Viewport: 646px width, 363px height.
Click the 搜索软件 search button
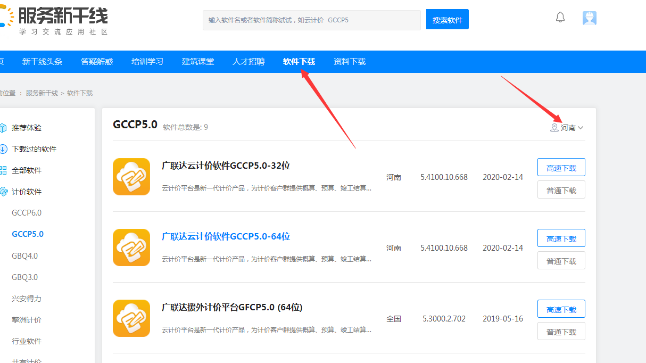click(448, 20)
